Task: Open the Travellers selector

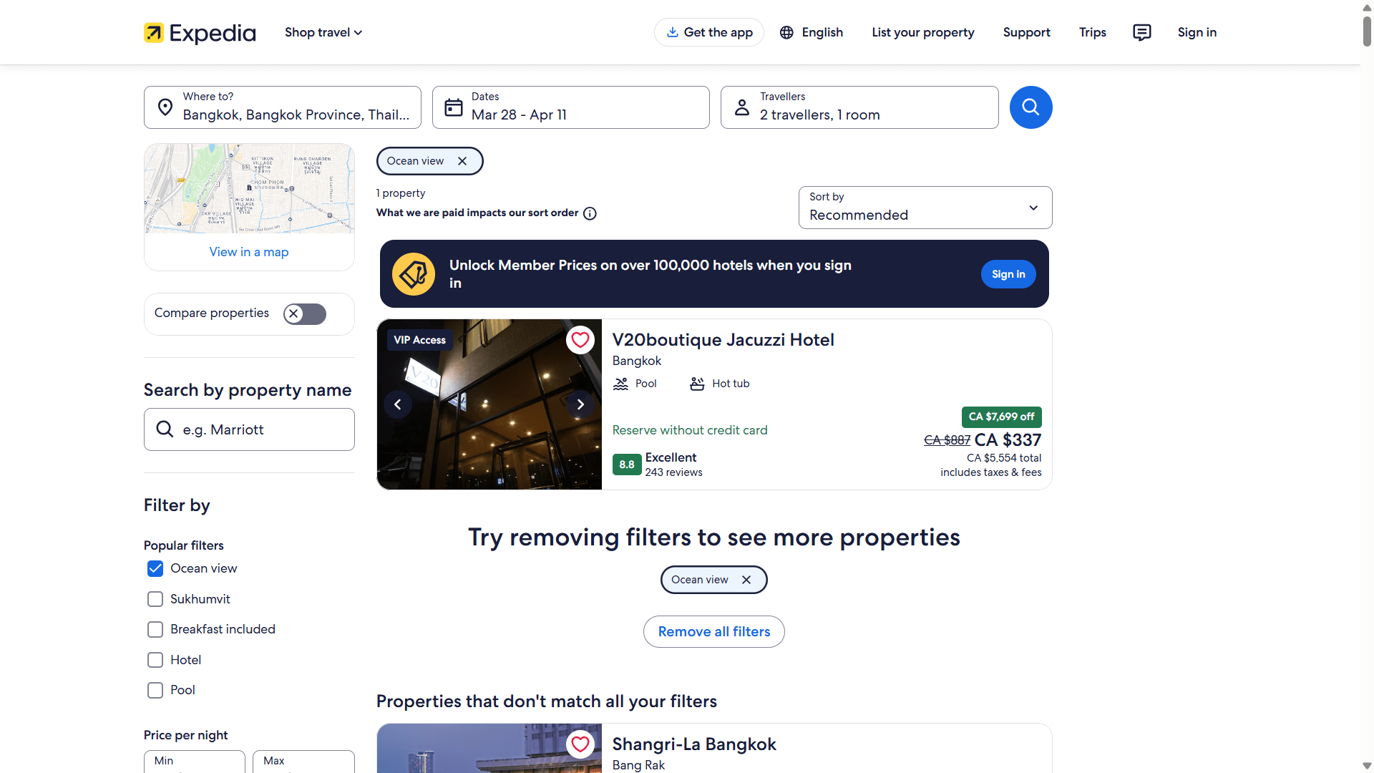Action: tap(859, 107)
